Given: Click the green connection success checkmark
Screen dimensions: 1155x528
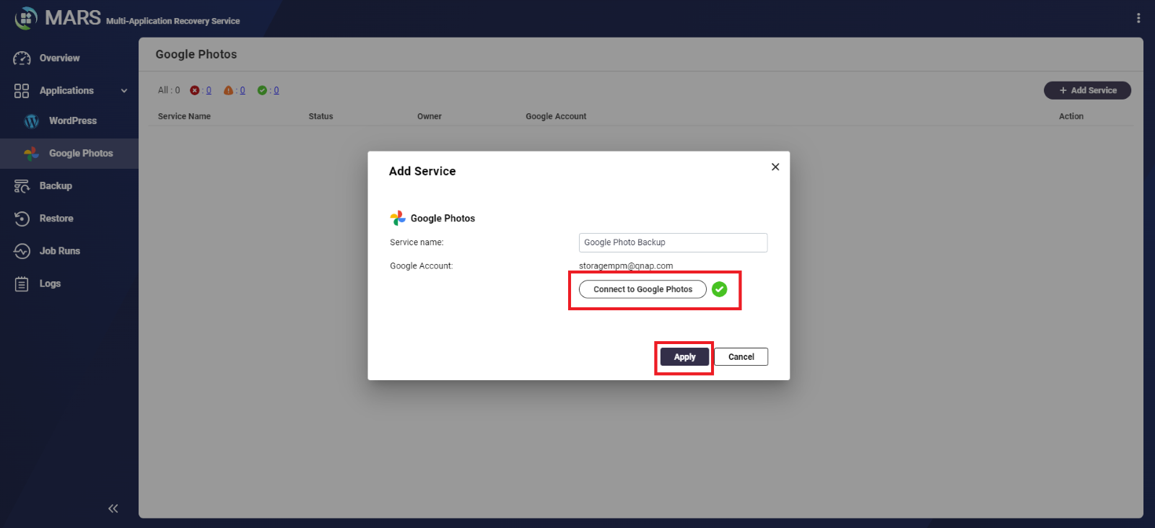Looking at the screenshot, I should pos(719,289).
